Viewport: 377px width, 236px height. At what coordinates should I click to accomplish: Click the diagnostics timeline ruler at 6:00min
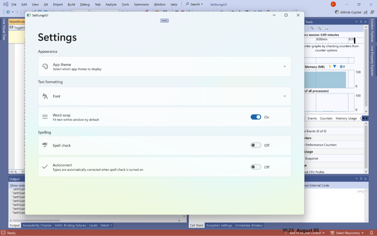tap(322, 40)
